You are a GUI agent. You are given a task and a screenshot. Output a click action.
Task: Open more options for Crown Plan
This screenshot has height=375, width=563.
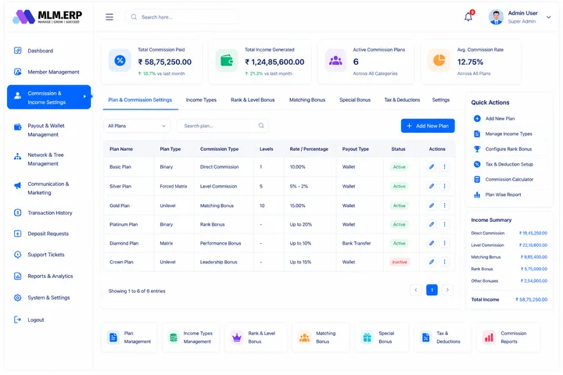[444, 262]
